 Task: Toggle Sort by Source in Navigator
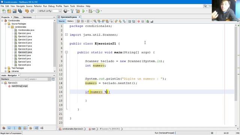[x=42, y=128]
